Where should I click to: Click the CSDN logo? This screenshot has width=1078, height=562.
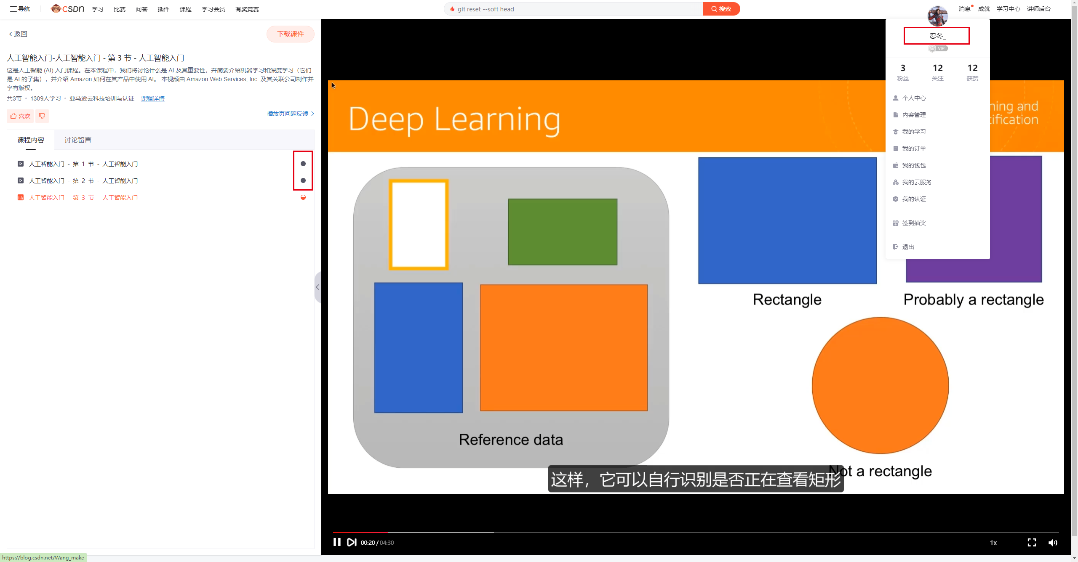click(x=68, y=9)
